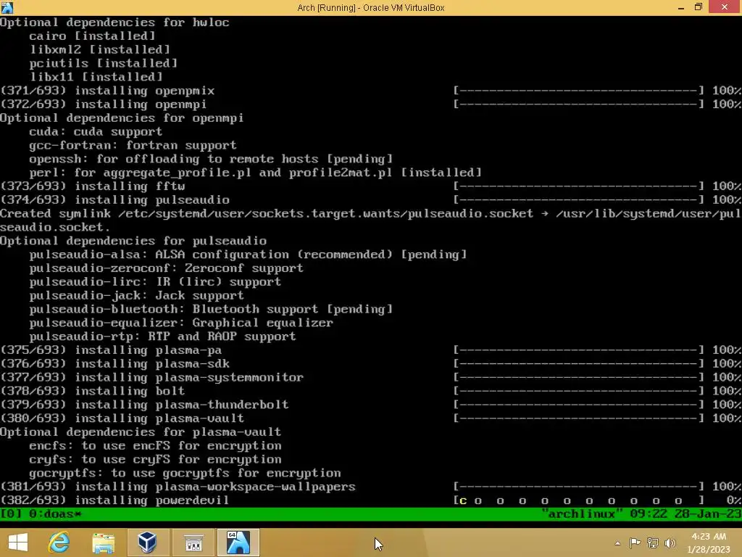The image size is (742, 557).
Task: Click line "cairo [installed]"
Action: click(x=92, y=36)
